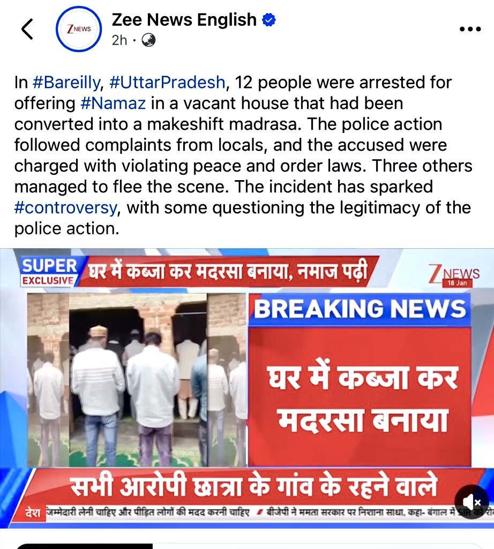Image resolution: width=494 pixels, height=549 pixels.
Task: Open the #Bareilly hashtag
Action: [66, 82]
